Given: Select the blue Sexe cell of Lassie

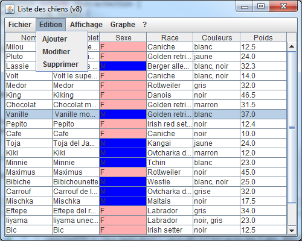Looking at the screenshot, I should (123, 66).
